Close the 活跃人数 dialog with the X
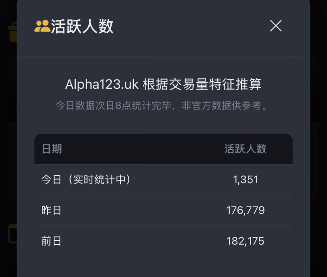Image resolution: width=327 pixels, height=277 pixels. tap(276, 26)
